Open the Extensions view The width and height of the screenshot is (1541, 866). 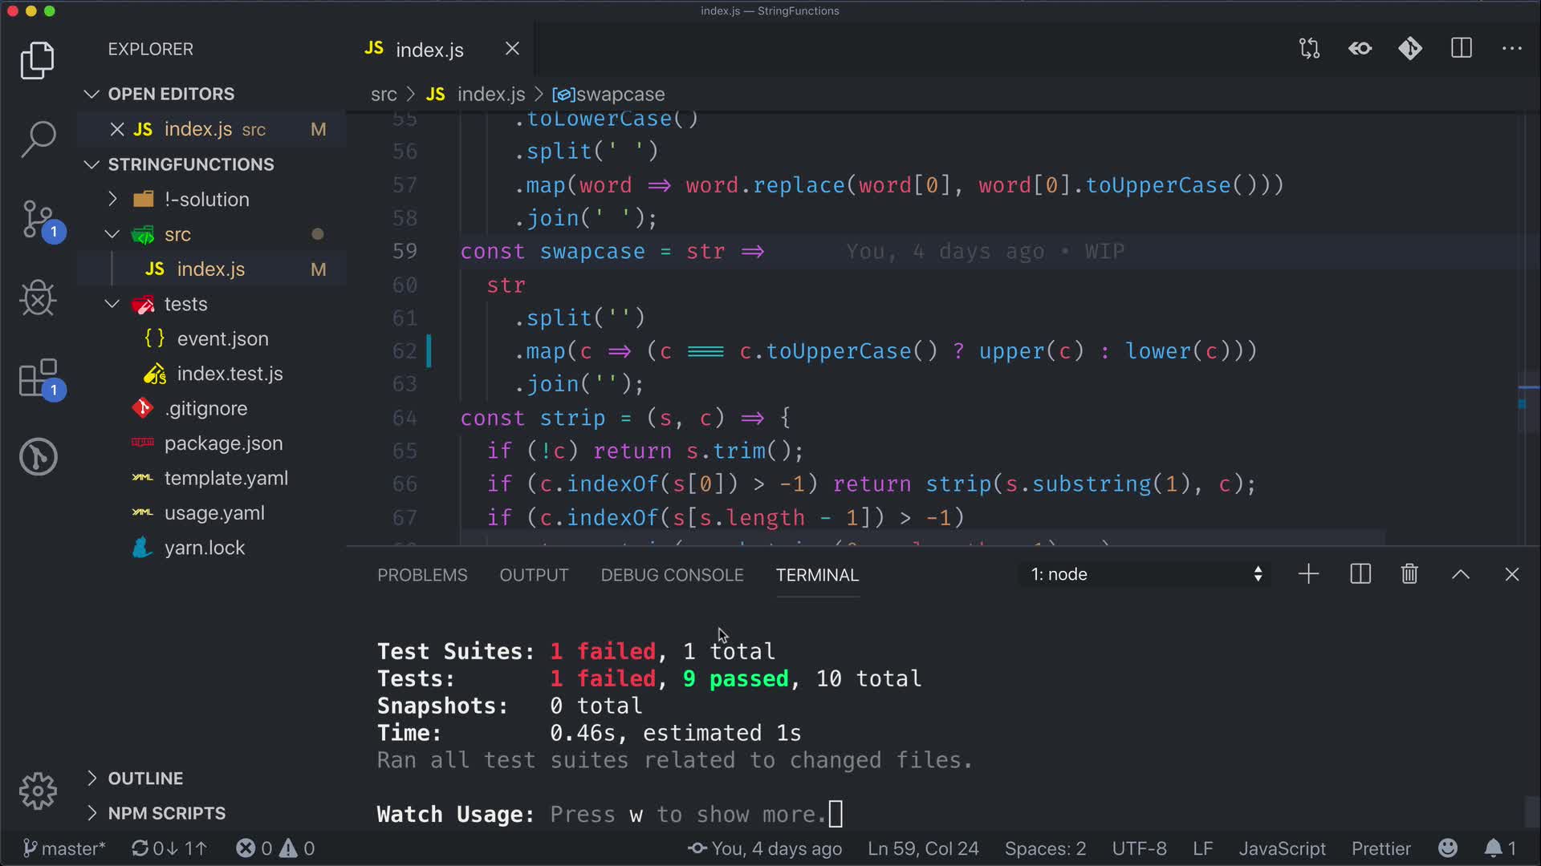[x=38, y=378]
